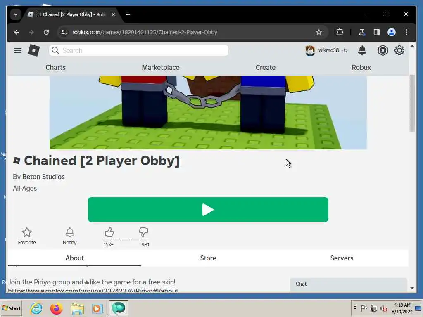
Task: Open the Roblox settings gear
Action: click(x=399, y=50)
